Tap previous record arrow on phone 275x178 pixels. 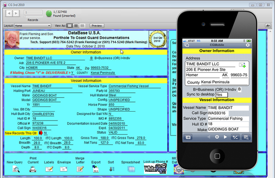click(x=209, y=137)
